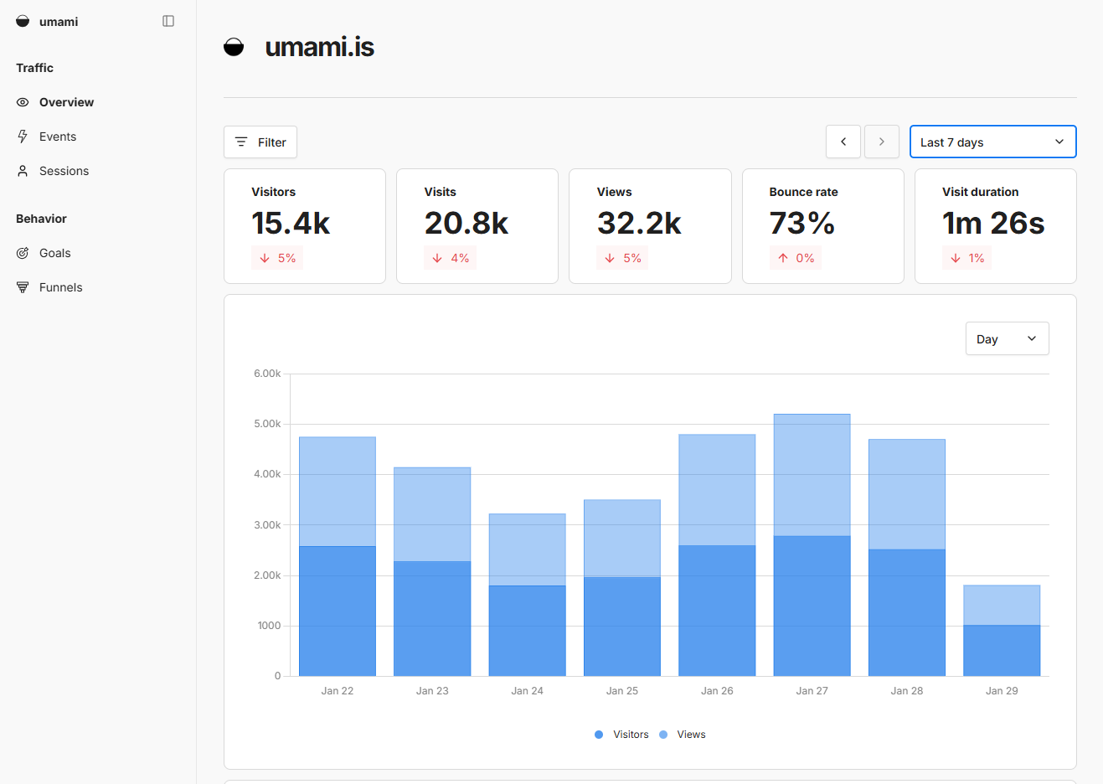Click the large umami.is website logo
Viewport: 1103px width, 784px height.
coord(234,47)
